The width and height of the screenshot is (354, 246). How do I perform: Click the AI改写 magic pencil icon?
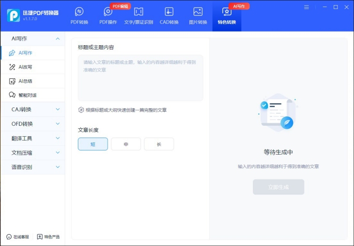(12, 67)
